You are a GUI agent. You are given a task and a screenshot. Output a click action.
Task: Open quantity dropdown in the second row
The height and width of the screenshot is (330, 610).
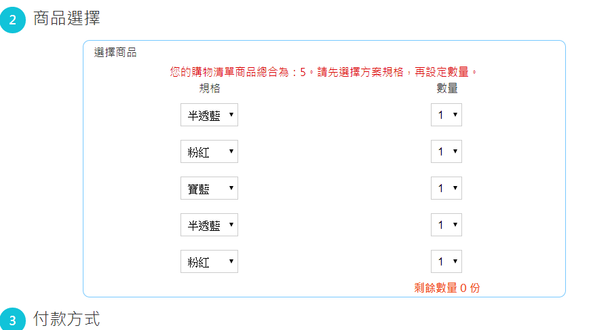coord(446,151)
